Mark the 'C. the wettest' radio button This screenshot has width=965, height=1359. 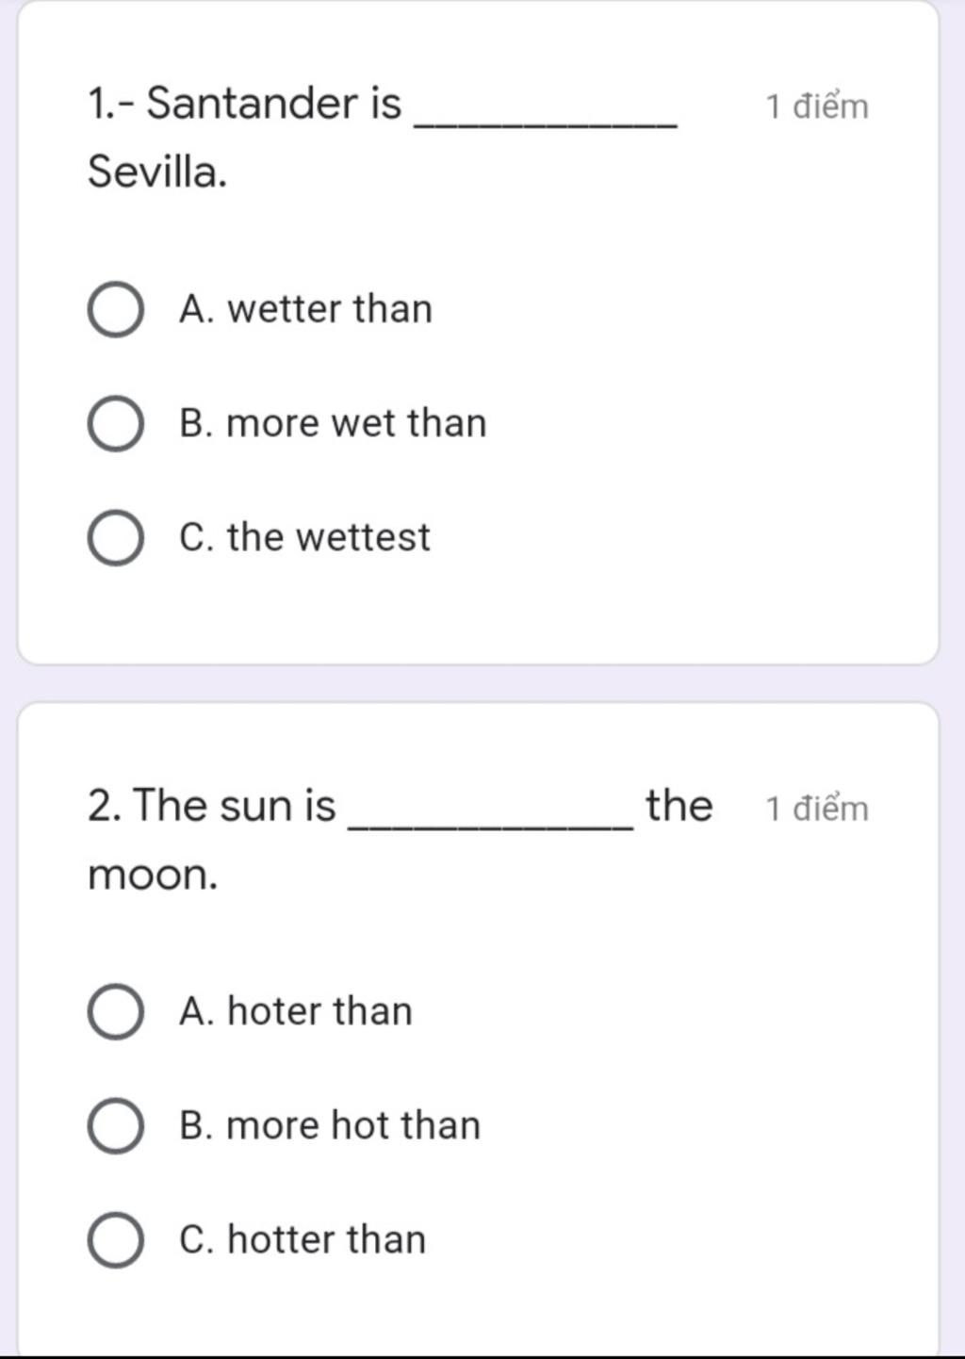[116, 538]
